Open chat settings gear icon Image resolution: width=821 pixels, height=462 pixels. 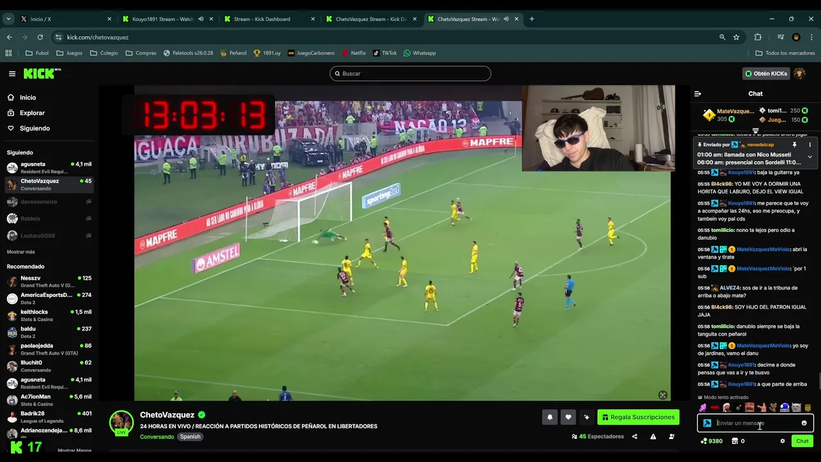(x=783, y=441)
